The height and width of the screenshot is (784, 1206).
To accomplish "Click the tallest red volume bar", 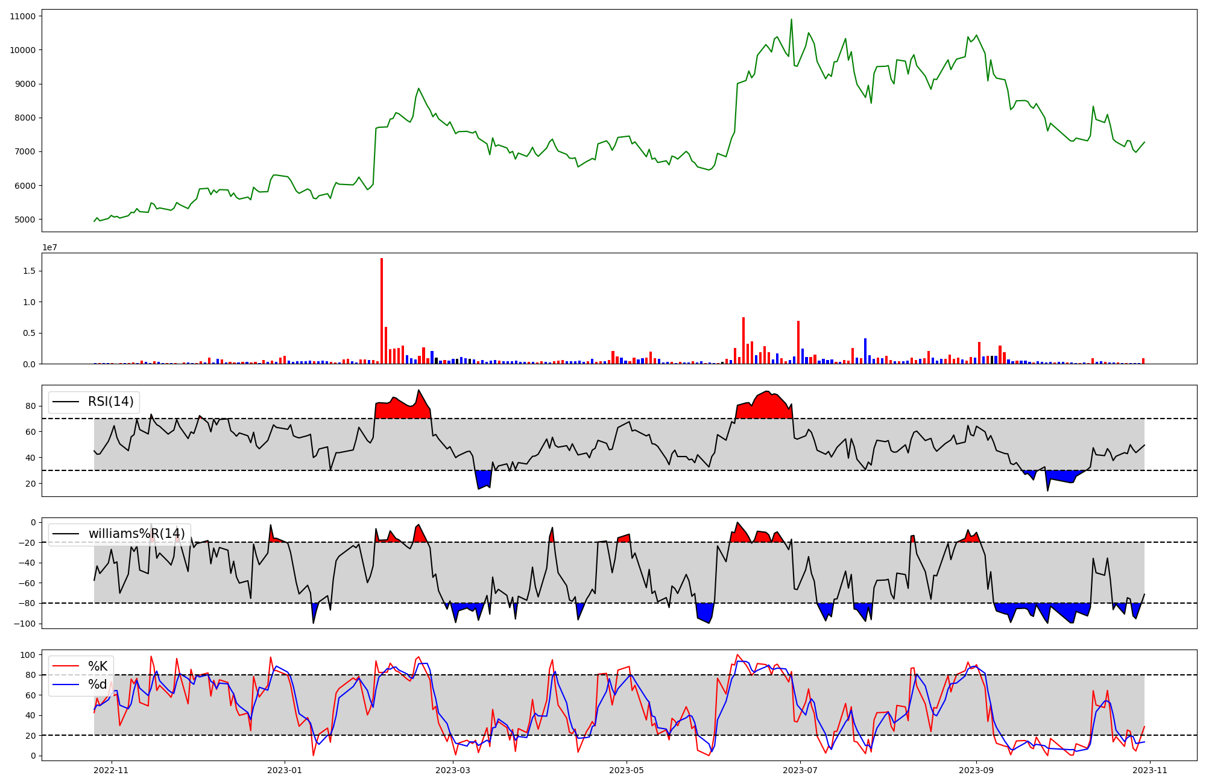I will [x=382, y=311].
